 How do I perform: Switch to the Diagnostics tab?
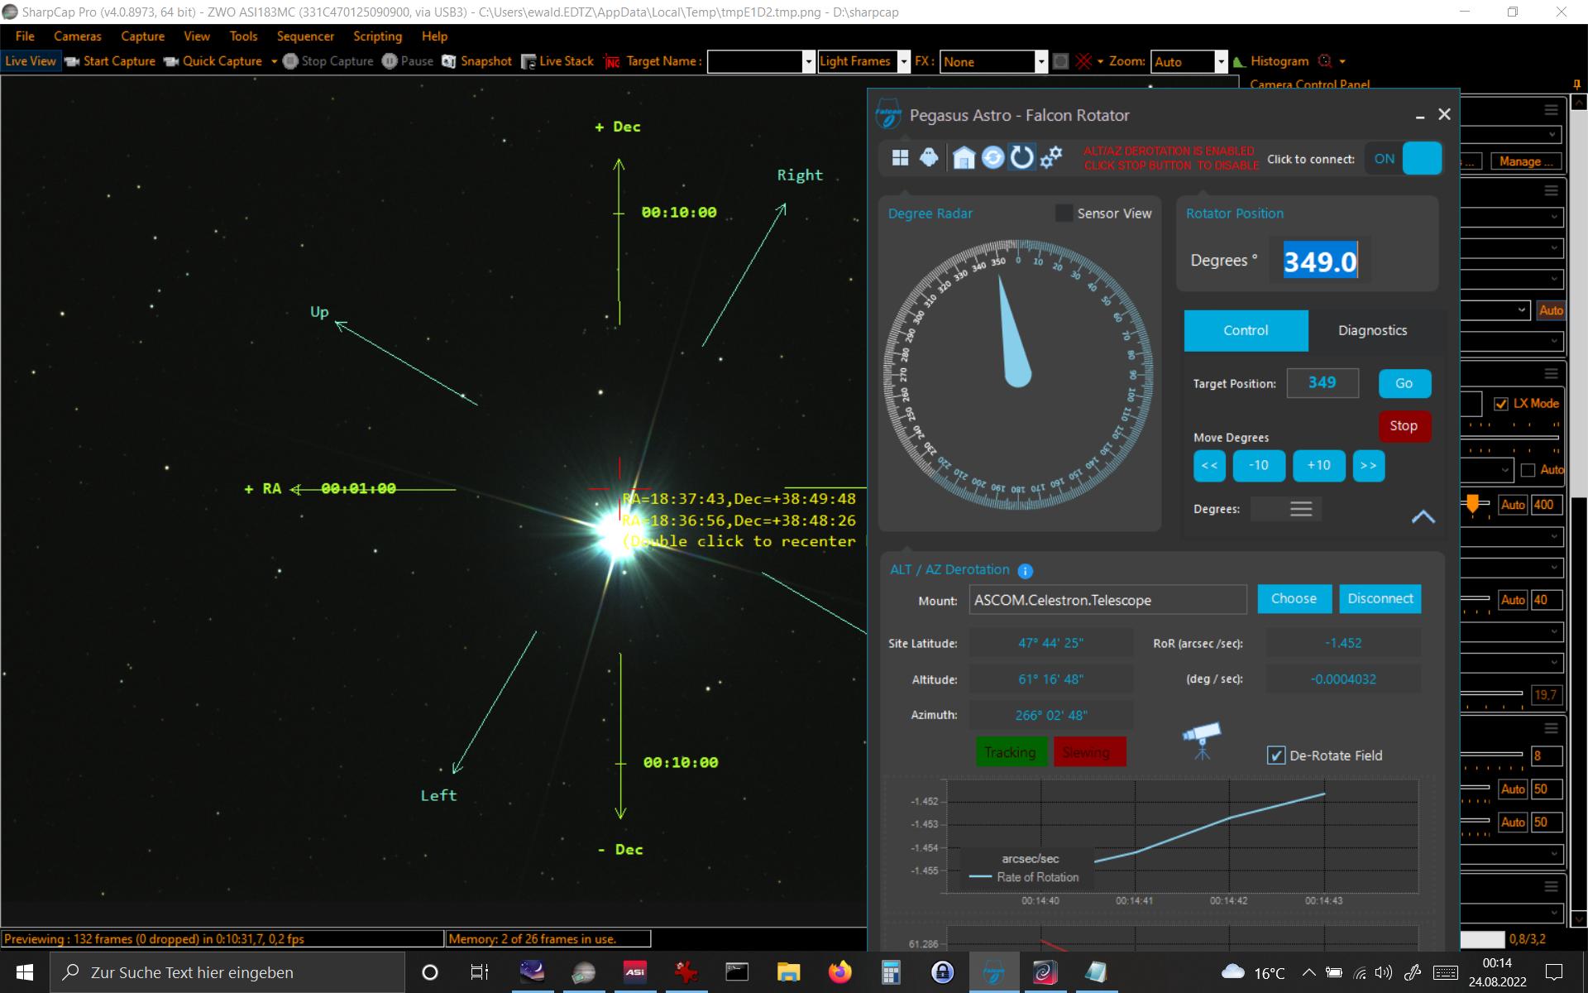click(x=1372, y=330)
